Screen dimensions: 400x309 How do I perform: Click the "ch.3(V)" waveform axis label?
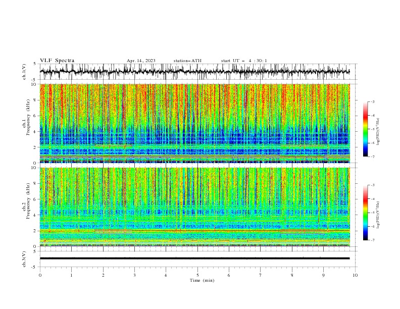(24, 259)
